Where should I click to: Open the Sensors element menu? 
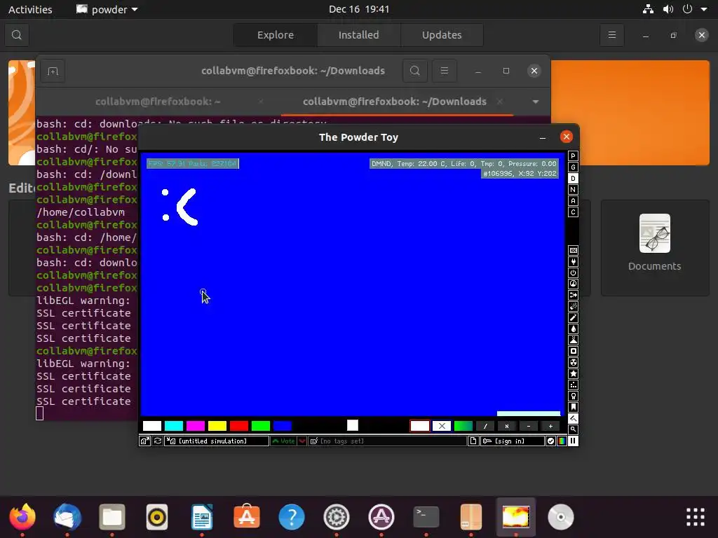(x=573, y=284)
